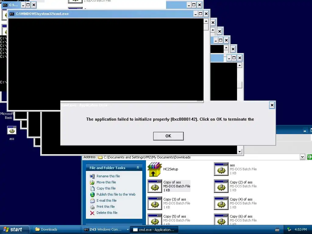Screen dimensions: 312x234
Task: Click 'Delete this file' task link
Action: (x=107, y=213)
